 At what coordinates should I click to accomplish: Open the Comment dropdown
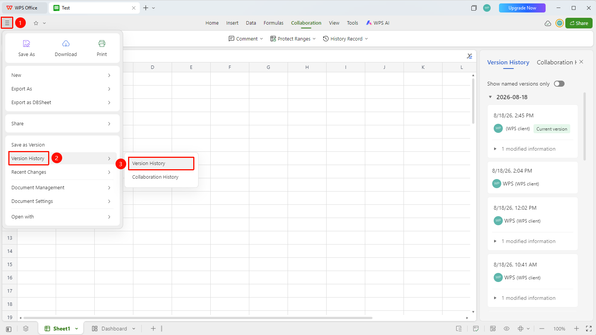tap(246, 39)
